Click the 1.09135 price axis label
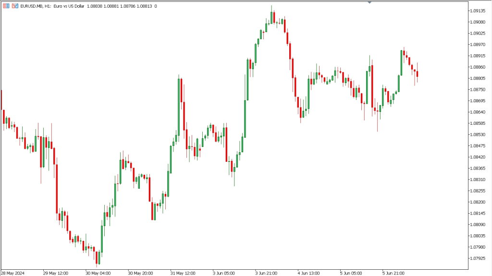This screenshot has width=492, height=276. [x=477, y=11]
